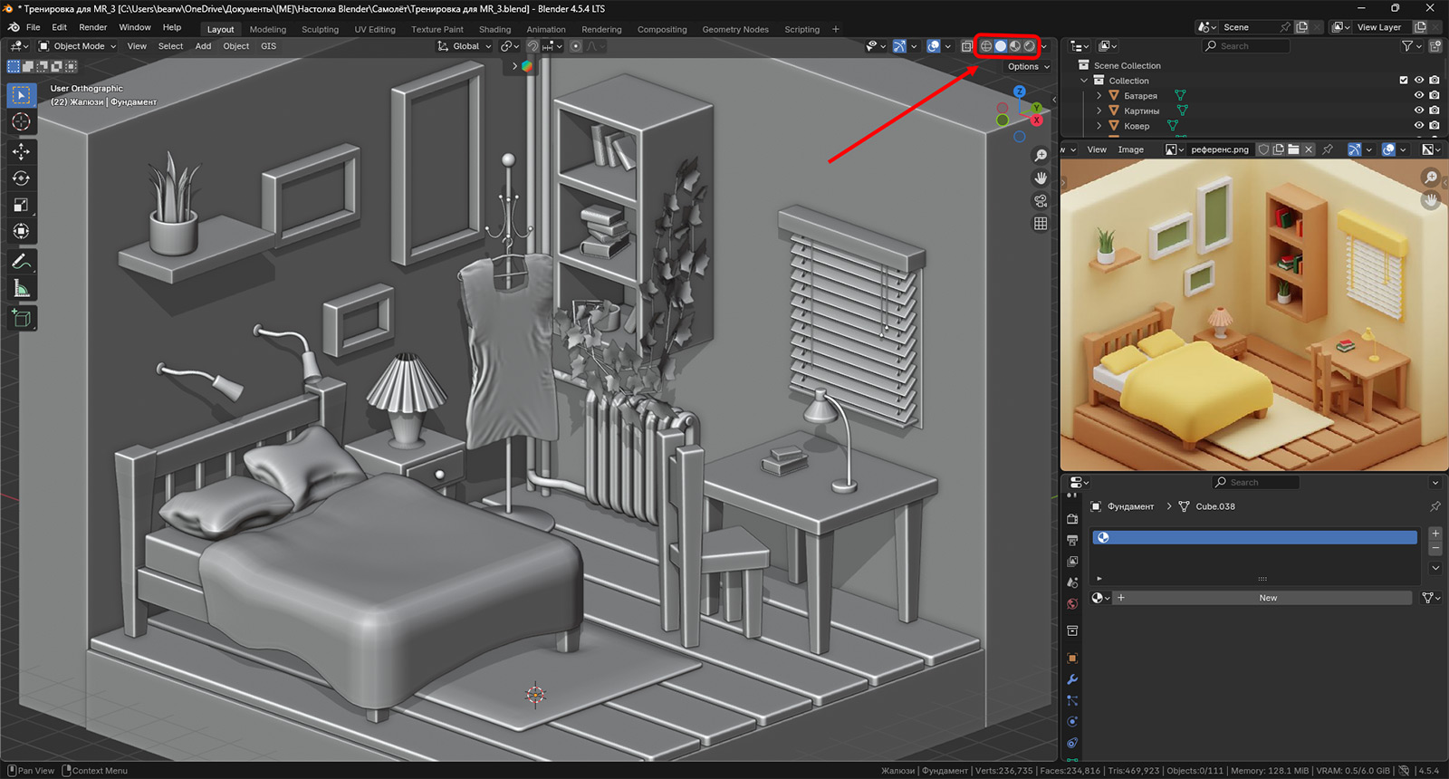Toggle Картины collection viewport visibility
Image resolution: width=1449 pixels, height=779 pixels.
(x=1419, y=111)
